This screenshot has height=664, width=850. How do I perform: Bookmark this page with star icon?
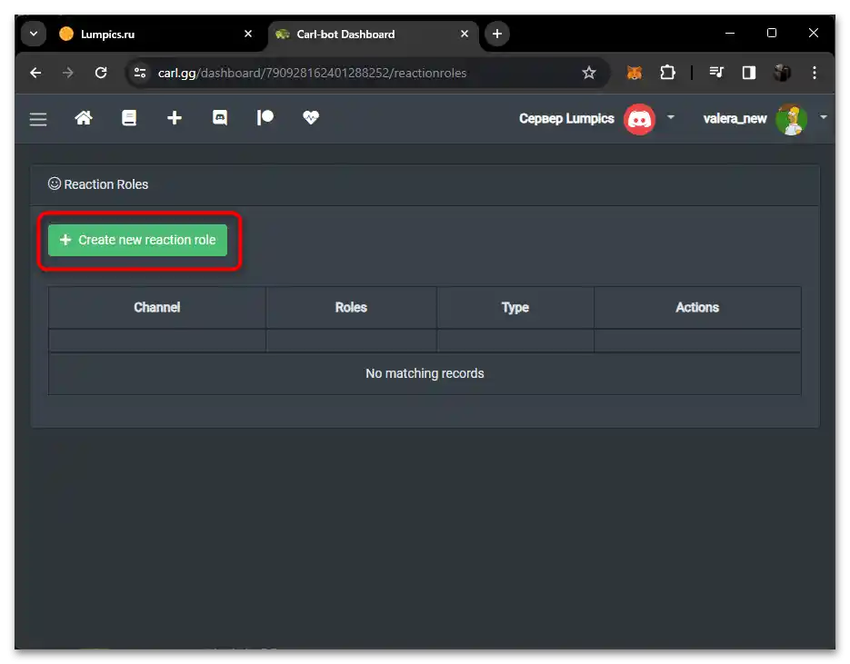(589, 73)
